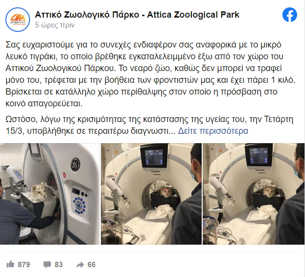The width and height of the screenshot is (305, 277).
Task: Expand post with 'Δείτε περισσότερα'
Action: [213, 131]
